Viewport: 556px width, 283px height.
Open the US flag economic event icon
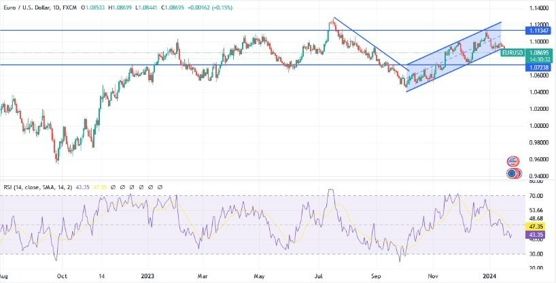(512, 162)
